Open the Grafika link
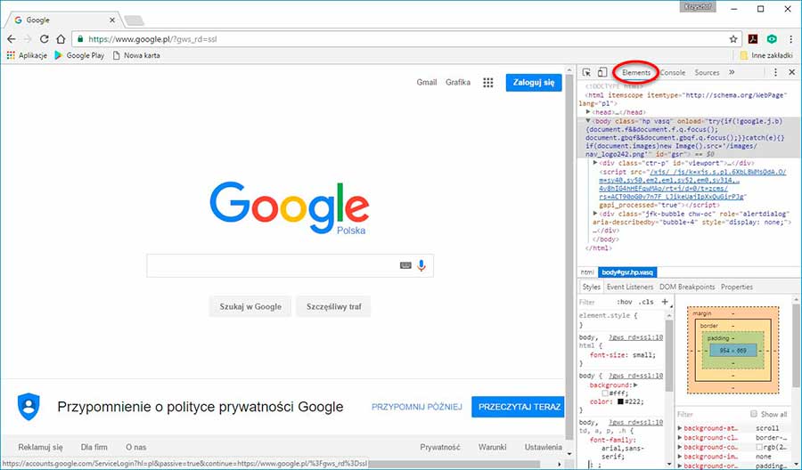The image size is (802, 470). pos(458,82)
